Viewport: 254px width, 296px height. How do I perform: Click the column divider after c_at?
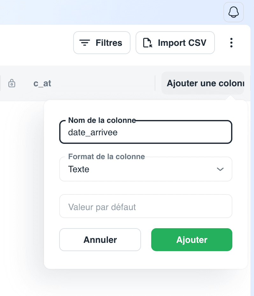point(155,83)
